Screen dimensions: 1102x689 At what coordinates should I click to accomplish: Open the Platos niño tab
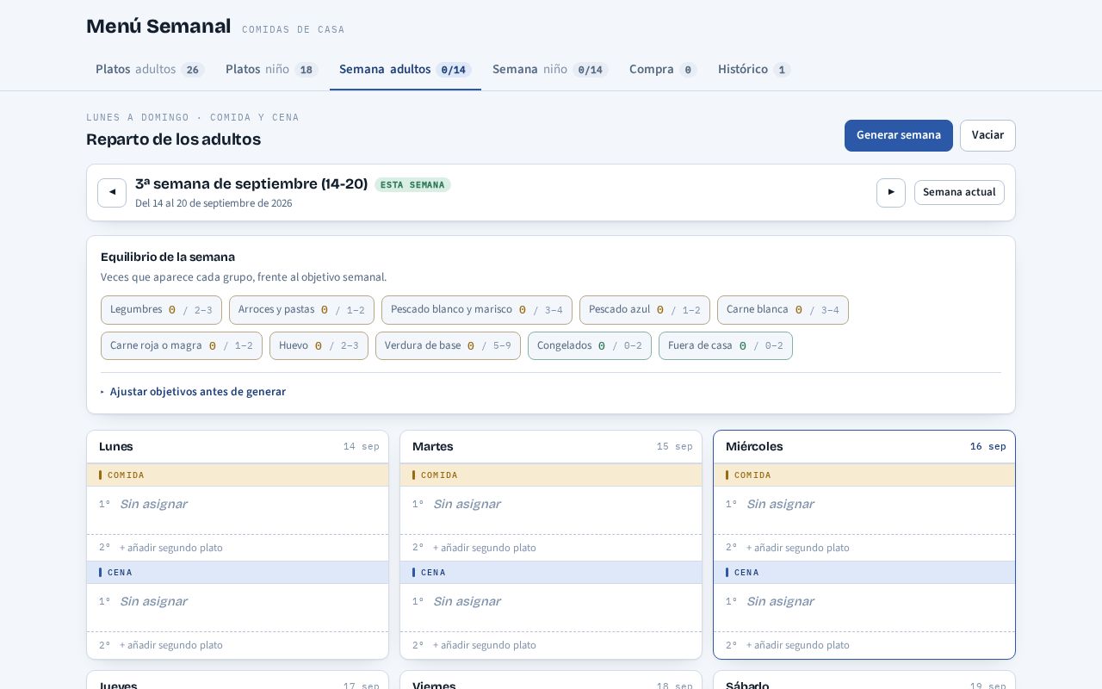click(x=272, y=69)
